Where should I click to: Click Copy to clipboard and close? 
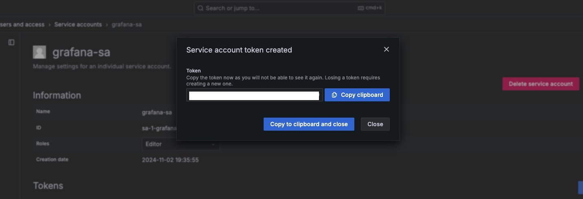click(309, 124)
